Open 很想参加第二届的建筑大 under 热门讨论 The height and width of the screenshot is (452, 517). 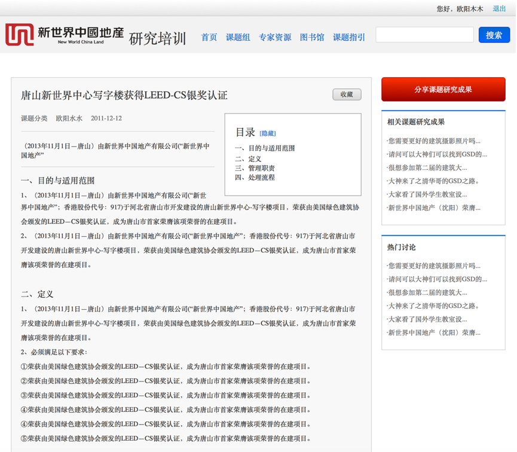coord(427,292)
